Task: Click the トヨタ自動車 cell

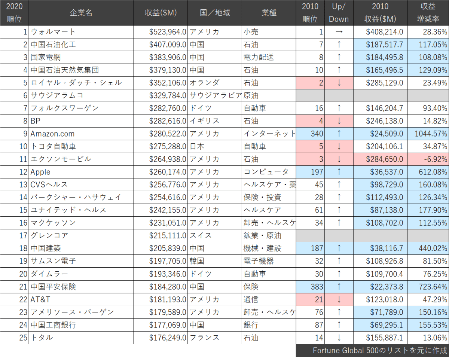Action: (x=81, y=146)
